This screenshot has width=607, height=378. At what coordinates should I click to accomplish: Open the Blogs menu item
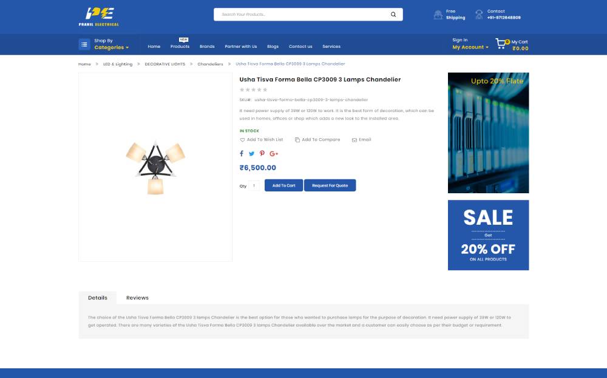273,47
